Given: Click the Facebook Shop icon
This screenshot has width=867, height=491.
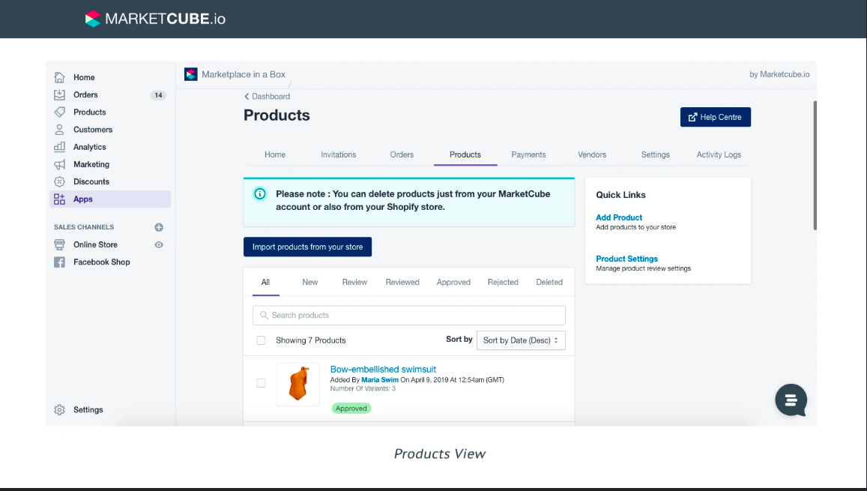Looking at the screenshot, I should [x=59, y=262].
